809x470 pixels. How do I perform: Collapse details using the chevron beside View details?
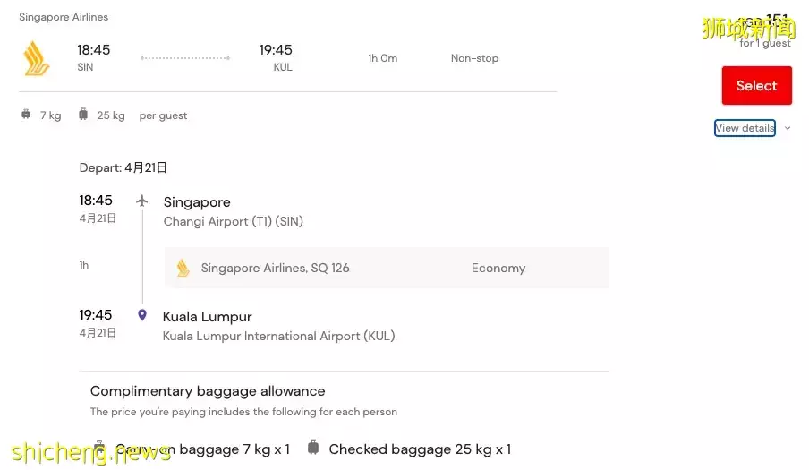(x=788, y=128)
